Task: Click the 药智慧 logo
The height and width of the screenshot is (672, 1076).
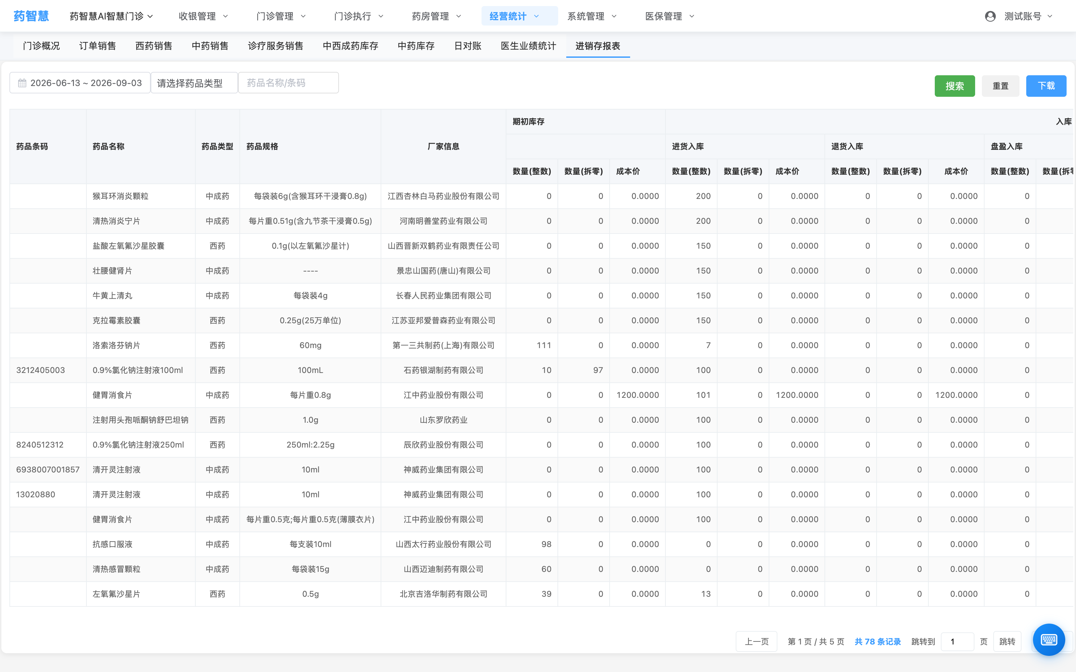Action: click(x=31, y=16)
